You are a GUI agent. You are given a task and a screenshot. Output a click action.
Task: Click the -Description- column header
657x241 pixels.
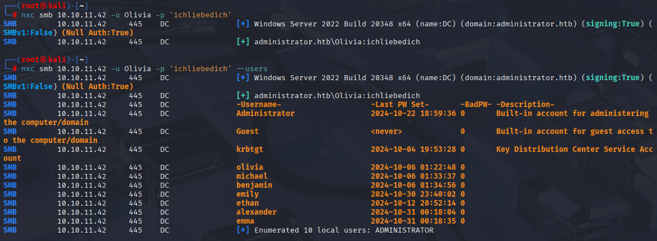tap(525, 104)
